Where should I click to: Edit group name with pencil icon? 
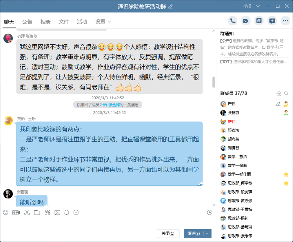click(x=170, y=7)
